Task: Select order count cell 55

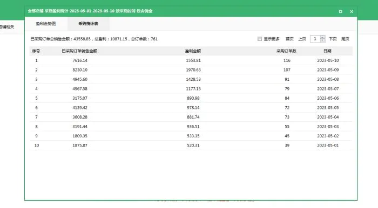Action: (287, 127)
